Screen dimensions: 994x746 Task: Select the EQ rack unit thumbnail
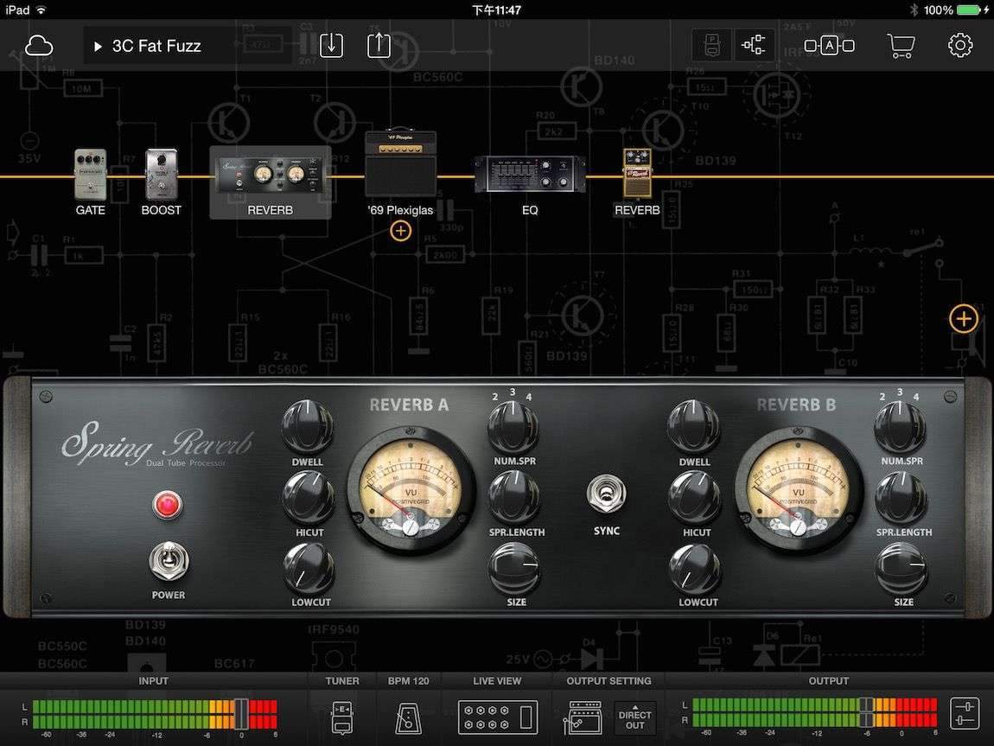[x=530, y=175]
